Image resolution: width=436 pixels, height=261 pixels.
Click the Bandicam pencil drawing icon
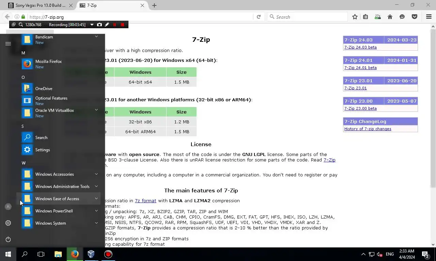[x=107, y=24]
